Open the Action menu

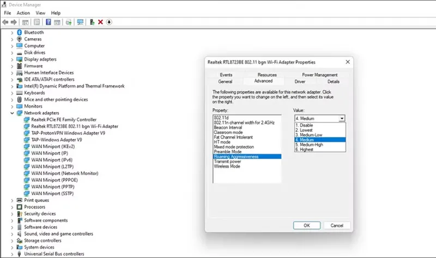tap(23, 13)
